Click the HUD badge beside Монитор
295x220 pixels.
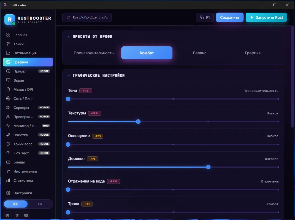[x=46, y=126]
